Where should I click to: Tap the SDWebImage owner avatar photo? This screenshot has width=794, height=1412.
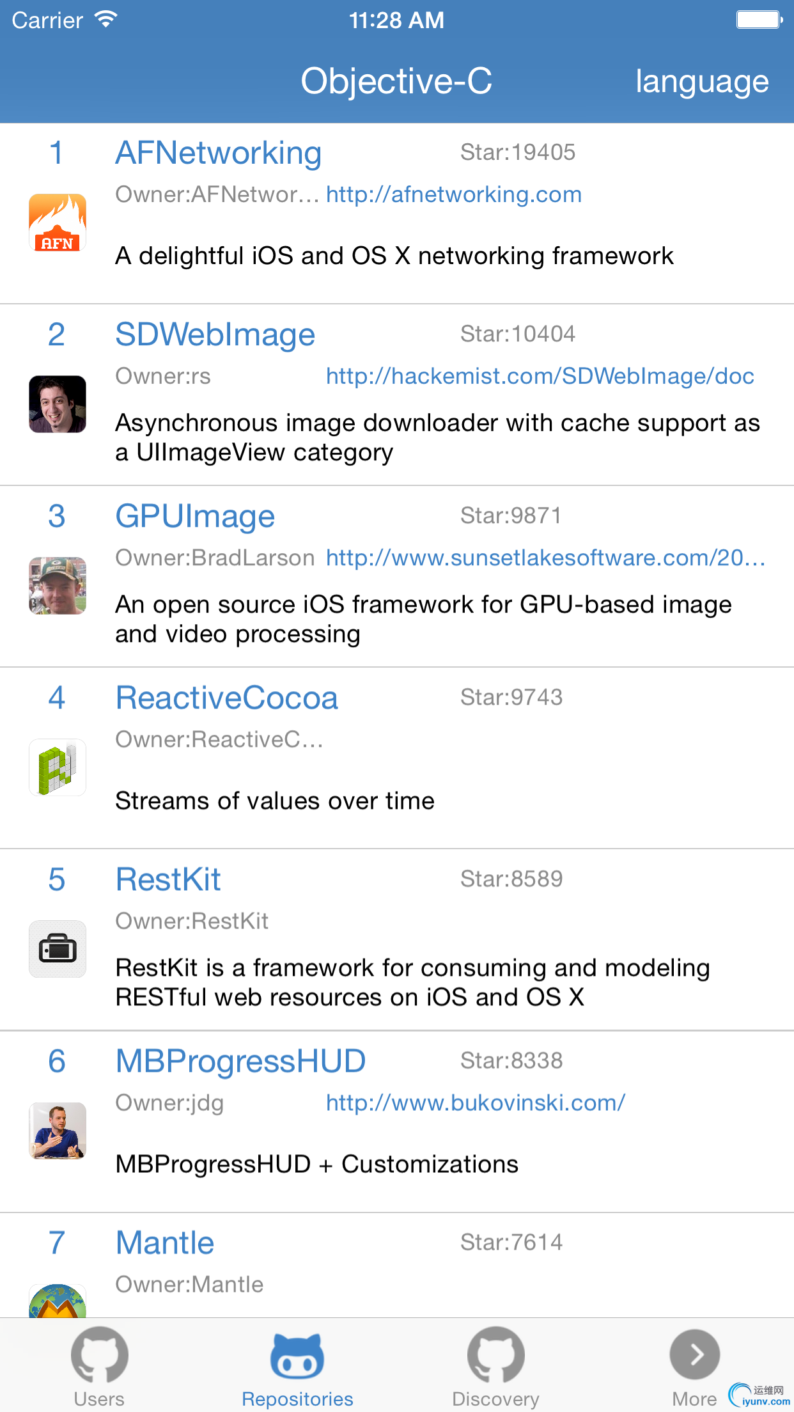(58, 404)
